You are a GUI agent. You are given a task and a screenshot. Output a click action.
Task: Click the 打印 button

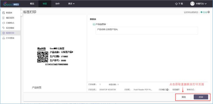click(x=201, y=97)
